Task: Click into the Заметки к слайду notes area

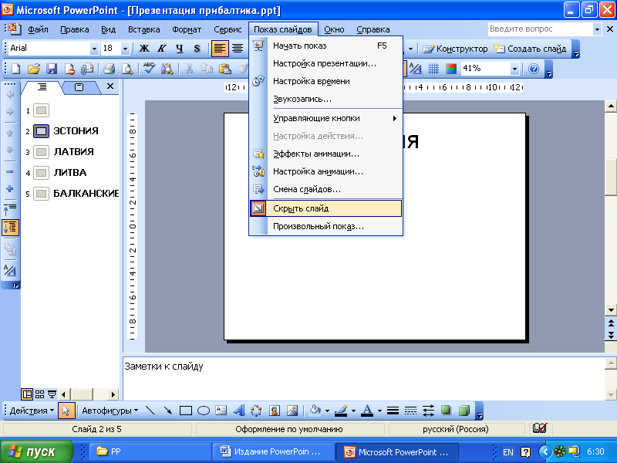Action: [x=363, y=378]
